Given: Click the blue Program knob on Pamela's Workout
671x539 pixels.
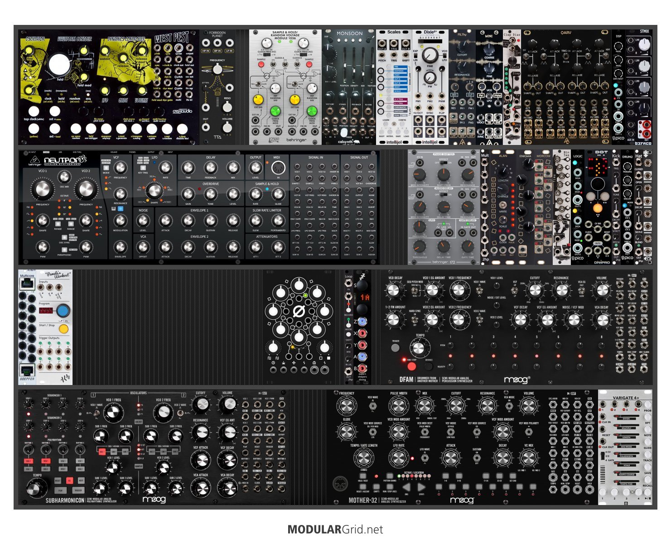Looking at the screenshot, I should point(63,311).
